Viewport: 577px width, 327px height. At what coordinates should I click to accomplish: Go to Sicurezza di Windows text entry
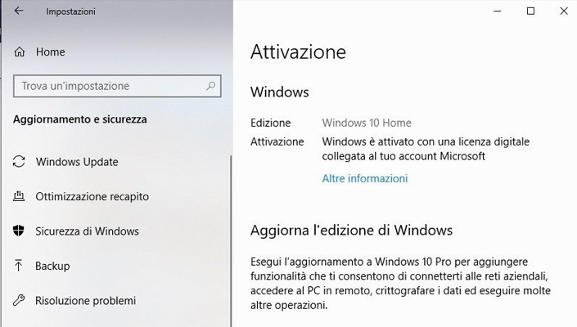point(87,231)
